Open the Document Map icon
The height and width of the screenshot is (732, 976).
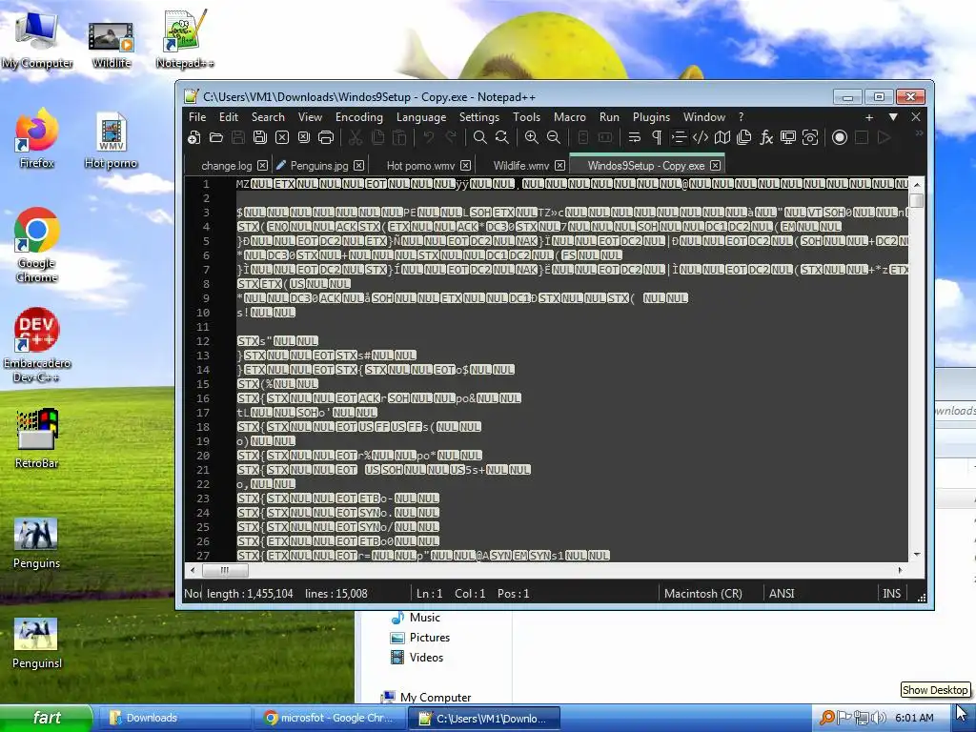click(x=722, y=137)
